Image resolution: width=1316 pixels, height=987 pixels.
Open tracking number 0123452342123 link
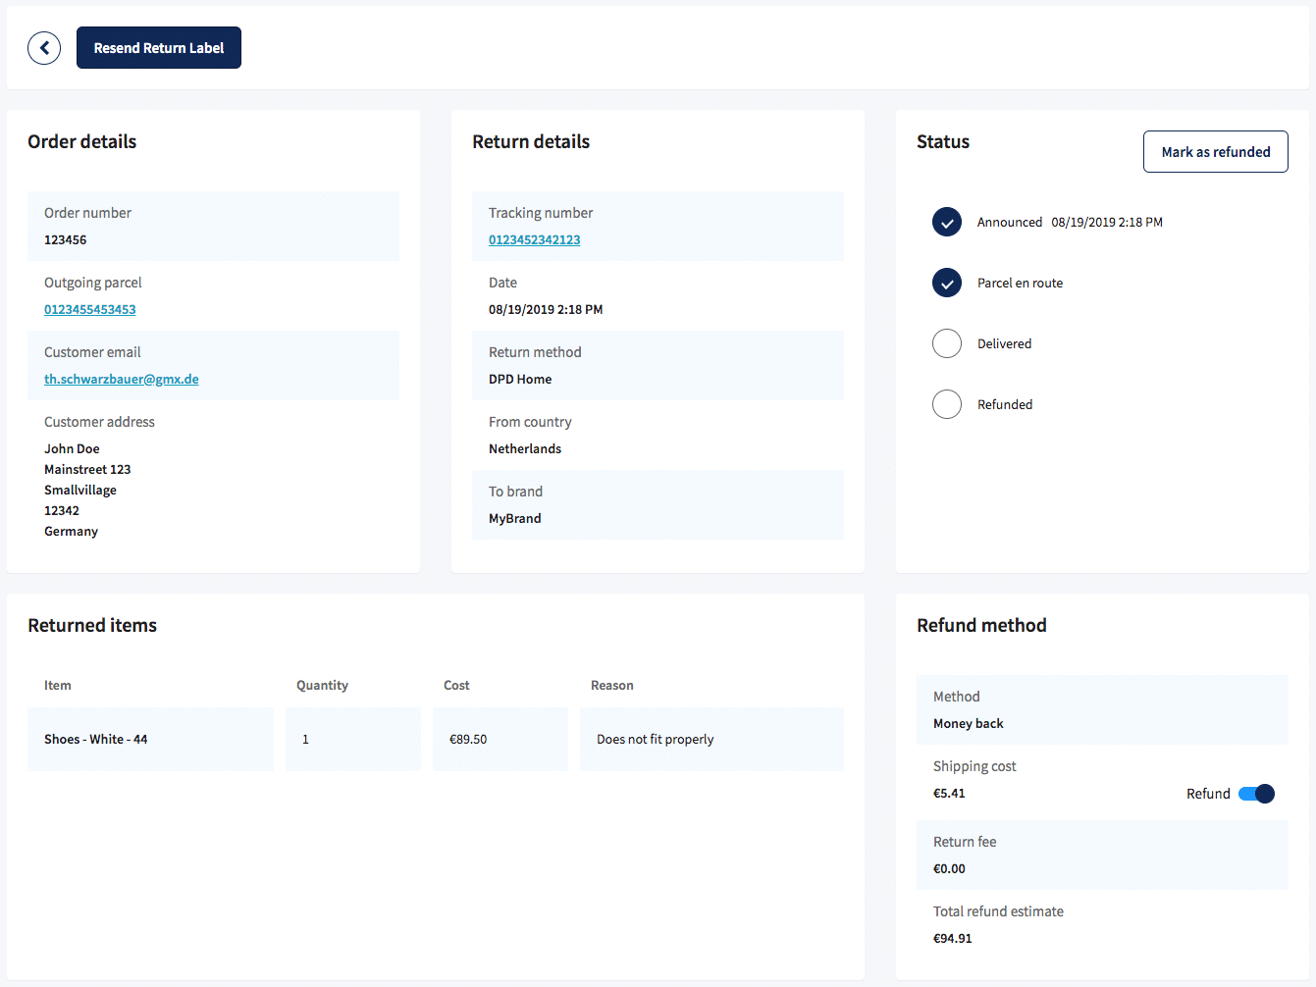pyautogui.click(x=535, y=239)
